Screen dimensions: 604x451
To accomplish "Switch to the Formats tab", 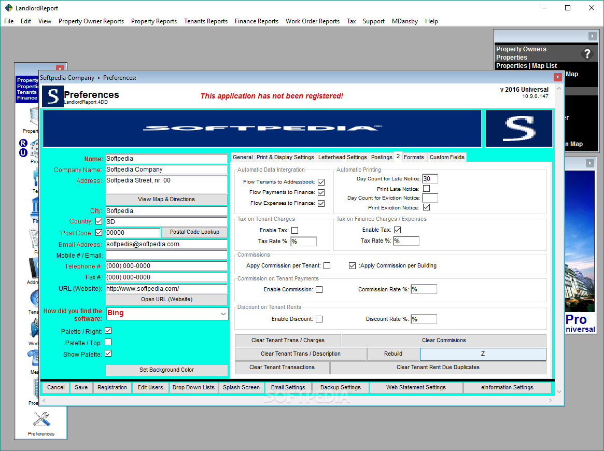I will coord(414,157).
